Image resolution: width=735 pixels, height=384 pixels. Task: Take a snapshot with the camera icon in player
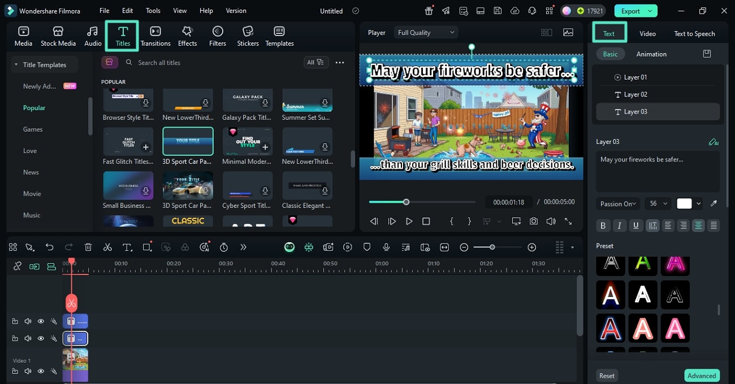pyautogui.click(x=534, y=221)
